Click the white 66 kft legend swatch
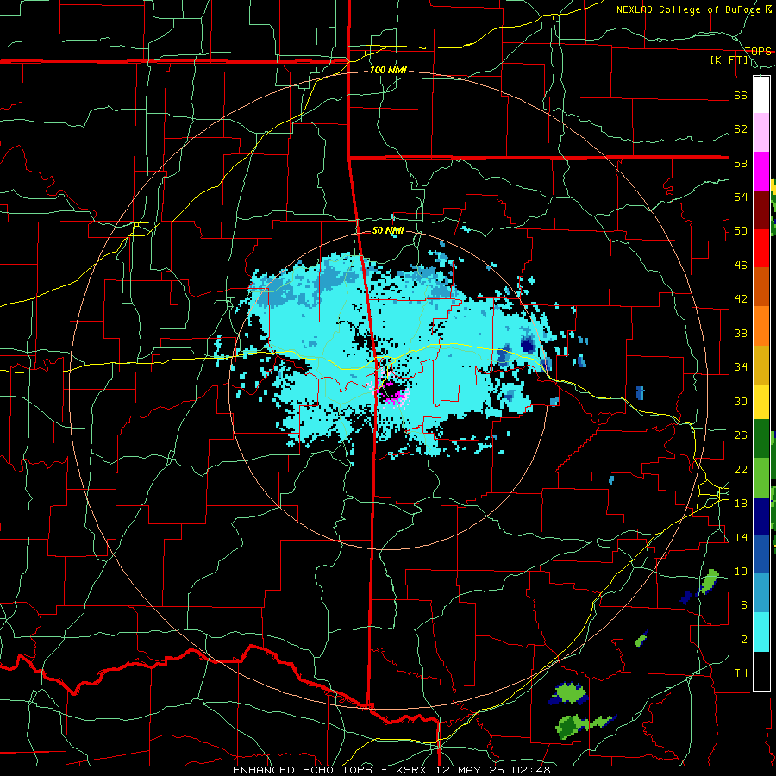Image resolution: width=776 pixels, height=776 pixels. click(x=761, y=95)
